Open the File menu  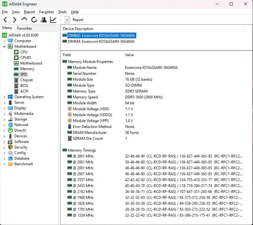click(5, 12)
